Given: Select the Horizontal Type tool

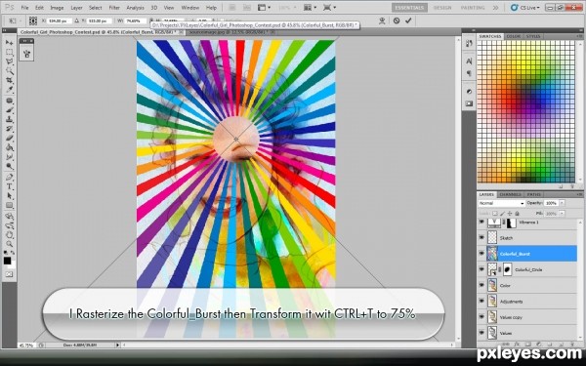Looking at the screenshot, I should click(x=9, y=186).
